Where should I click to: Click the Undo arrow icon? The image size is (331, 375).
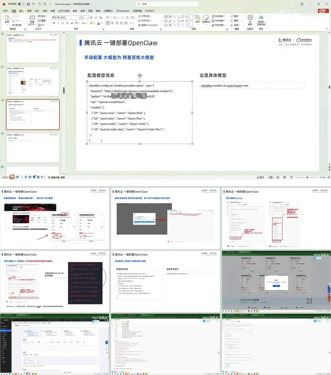[x=33, y=4]
